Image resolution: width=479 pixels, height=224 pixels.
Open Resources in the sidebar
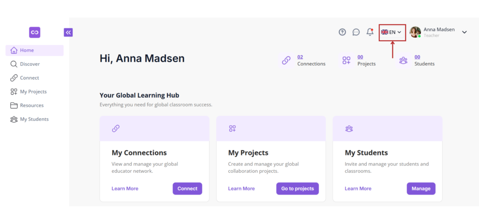31,105
